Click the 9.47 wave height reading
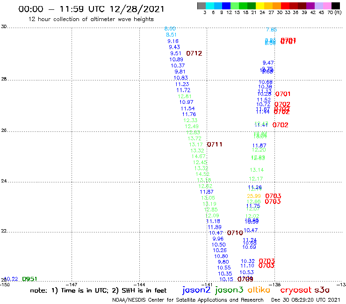The height and width of the screenshot is (304, 346). tap(268, 63)
